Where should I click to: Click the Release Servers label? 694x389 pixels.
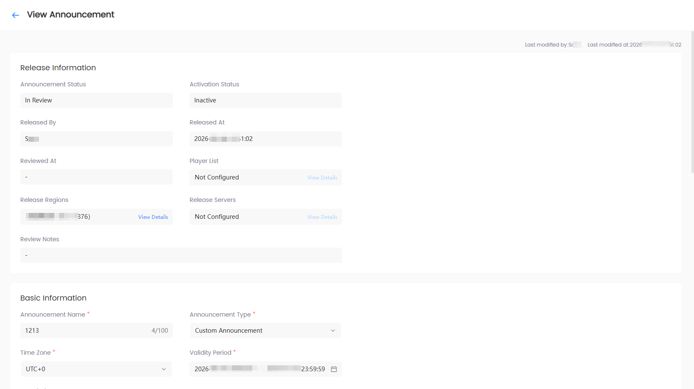click(x=212, y=200)
